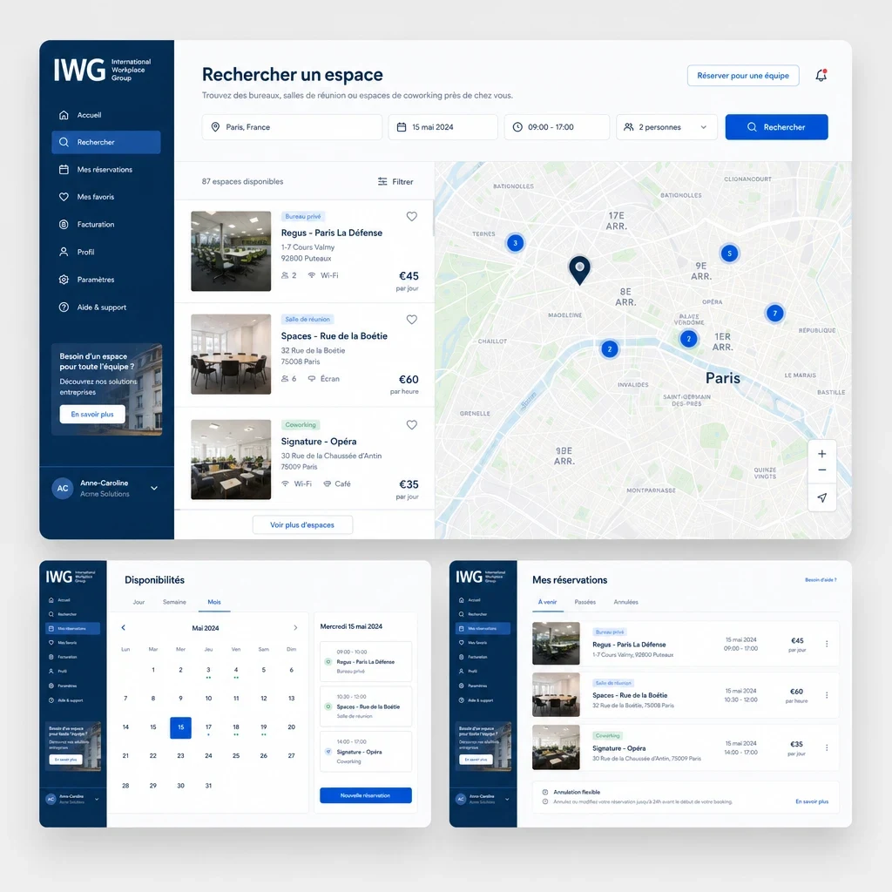Image resolution: width=892 pixels, height=892 pixels.
Task: Switch to Annulées tab in Mes réservations
Action: pos(625,602)
